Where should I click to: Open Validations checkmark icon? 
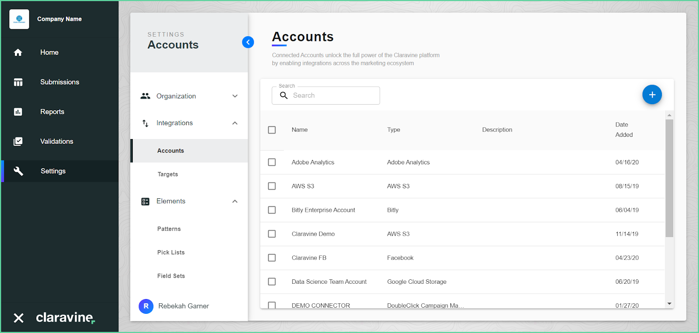click(x=18, y=141)
